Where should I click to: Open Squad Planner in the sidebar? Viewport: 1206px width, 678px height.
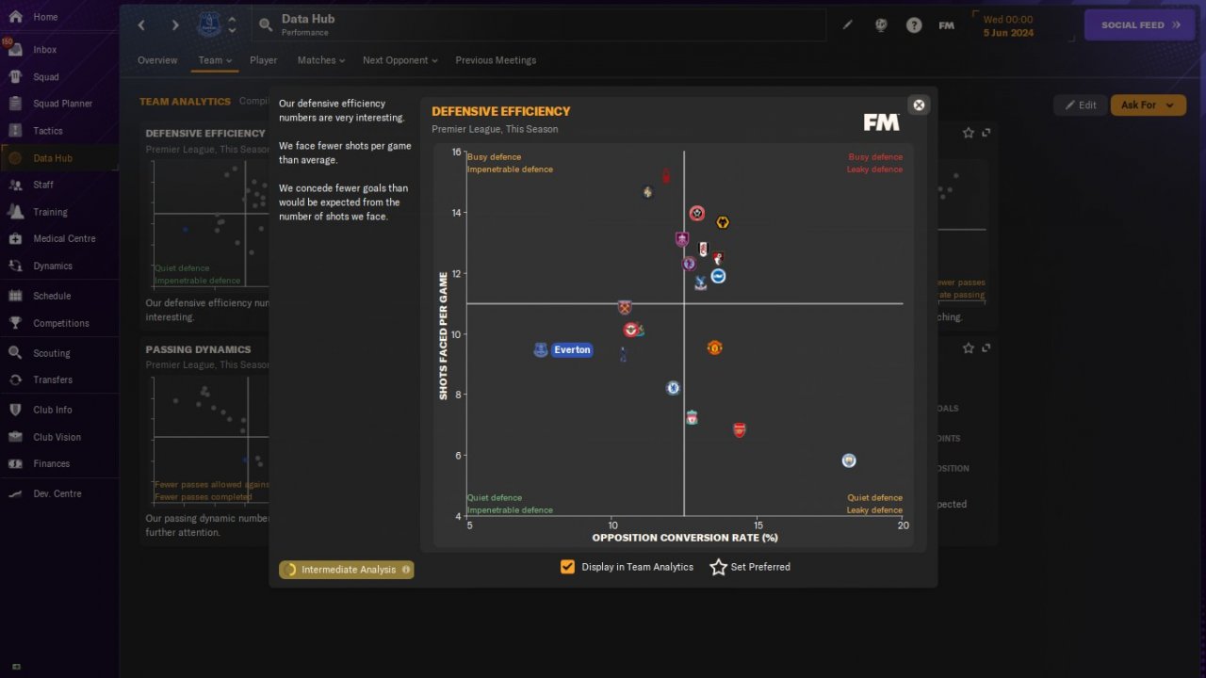click(62, 104)
